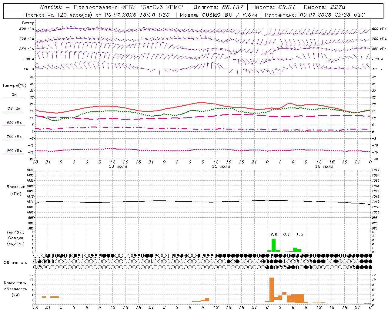
Task: Click the 'Осадки' precipitation label
Action: click(x=16, y=238)
